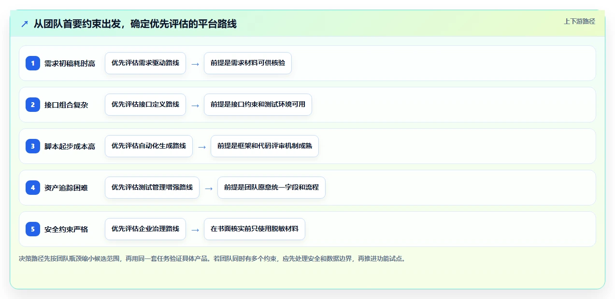Open the 前提是接口约束和测试环境可用 condition chip
Image resolution: width=615 pixels, height=299 pixels.
[x=258, y=105]
